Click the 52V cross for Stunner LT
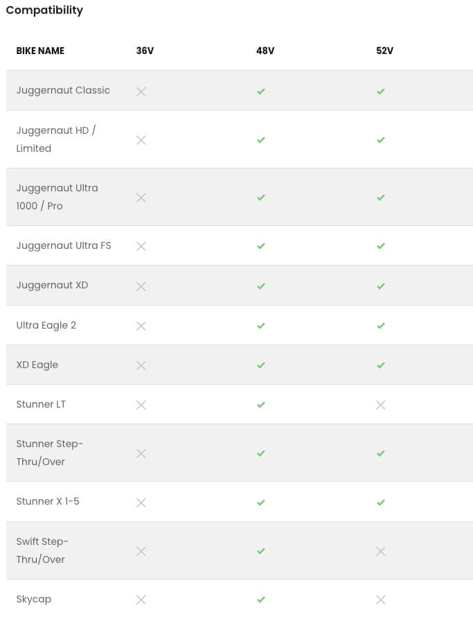473x617 pixels. point(381,405)
